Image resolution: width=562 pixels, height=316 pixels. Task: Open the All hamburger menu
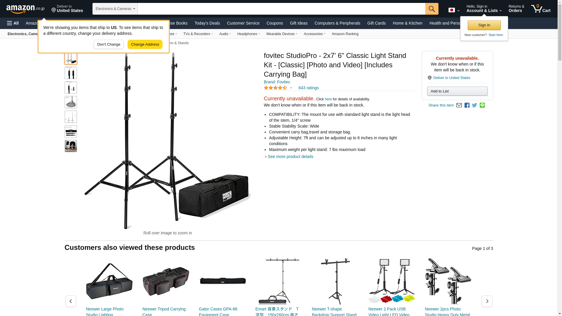tap(13, 23)
